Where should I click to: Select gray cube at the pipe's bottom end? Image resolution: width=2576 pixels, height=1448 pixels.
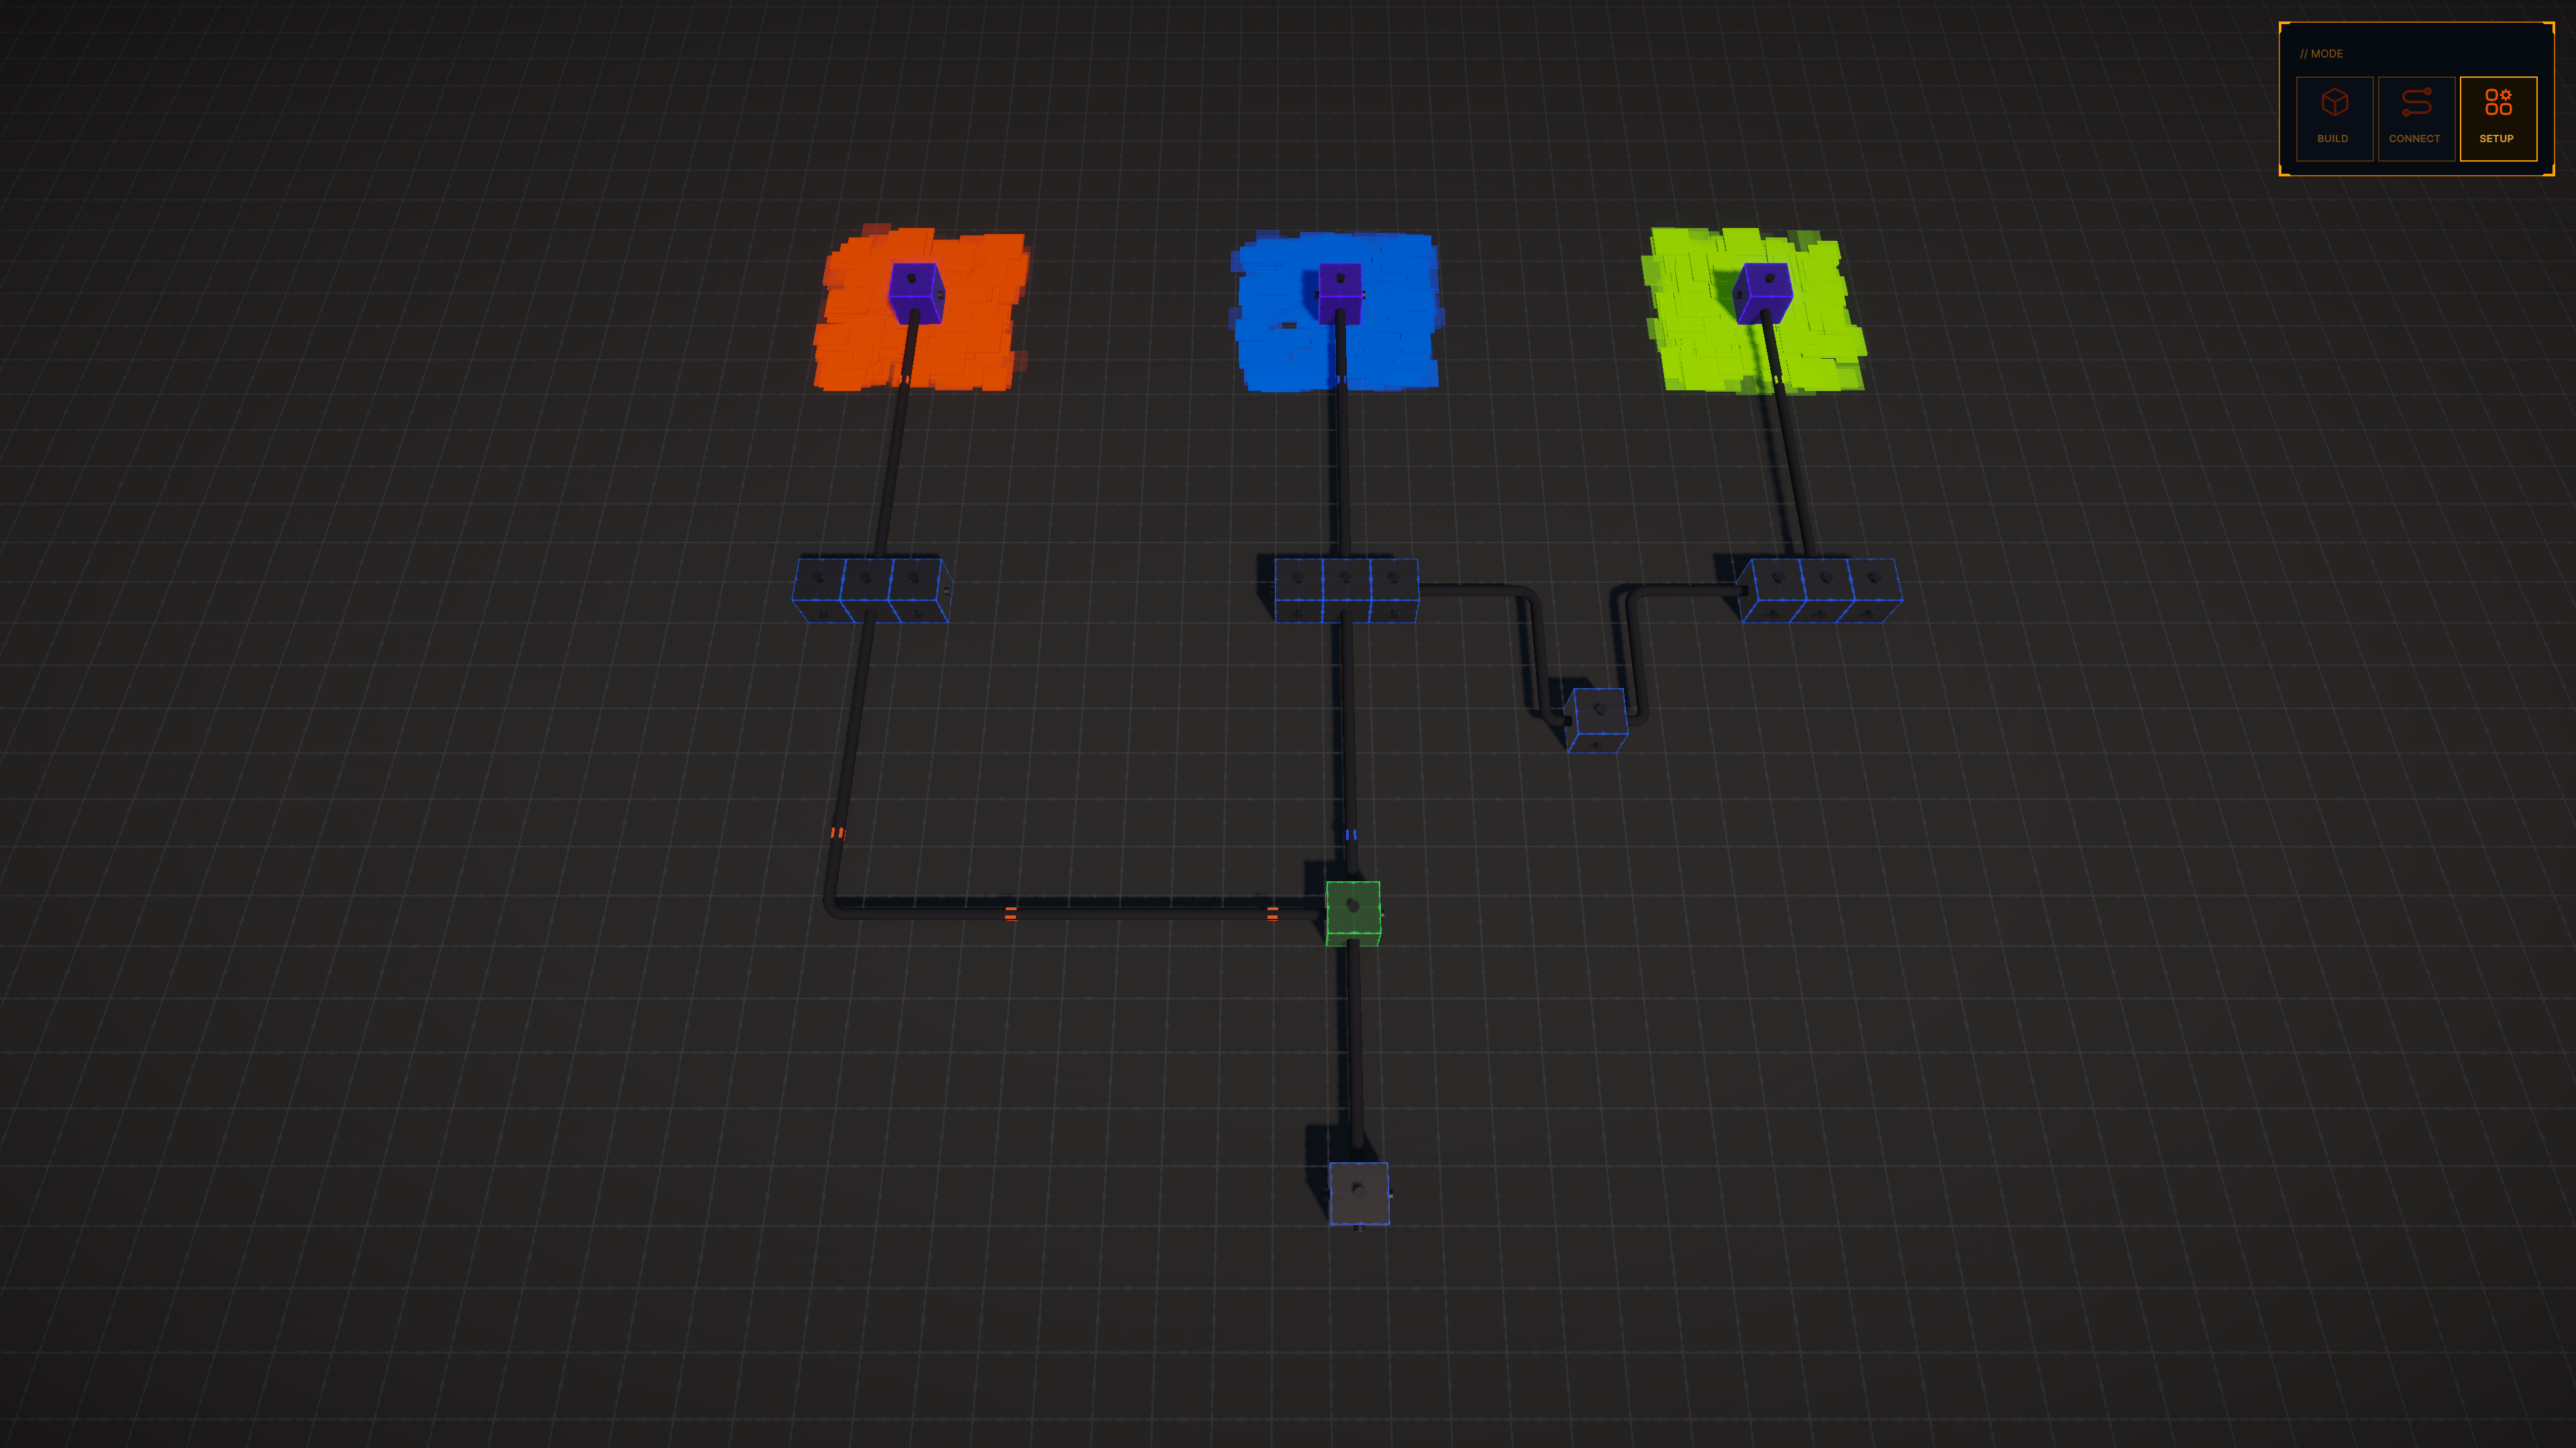(x=1358, y=1193)
